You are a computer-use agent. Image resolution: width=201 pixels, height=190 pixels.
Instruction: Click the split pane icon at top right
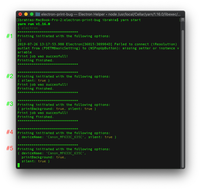(x=183, y=20)
